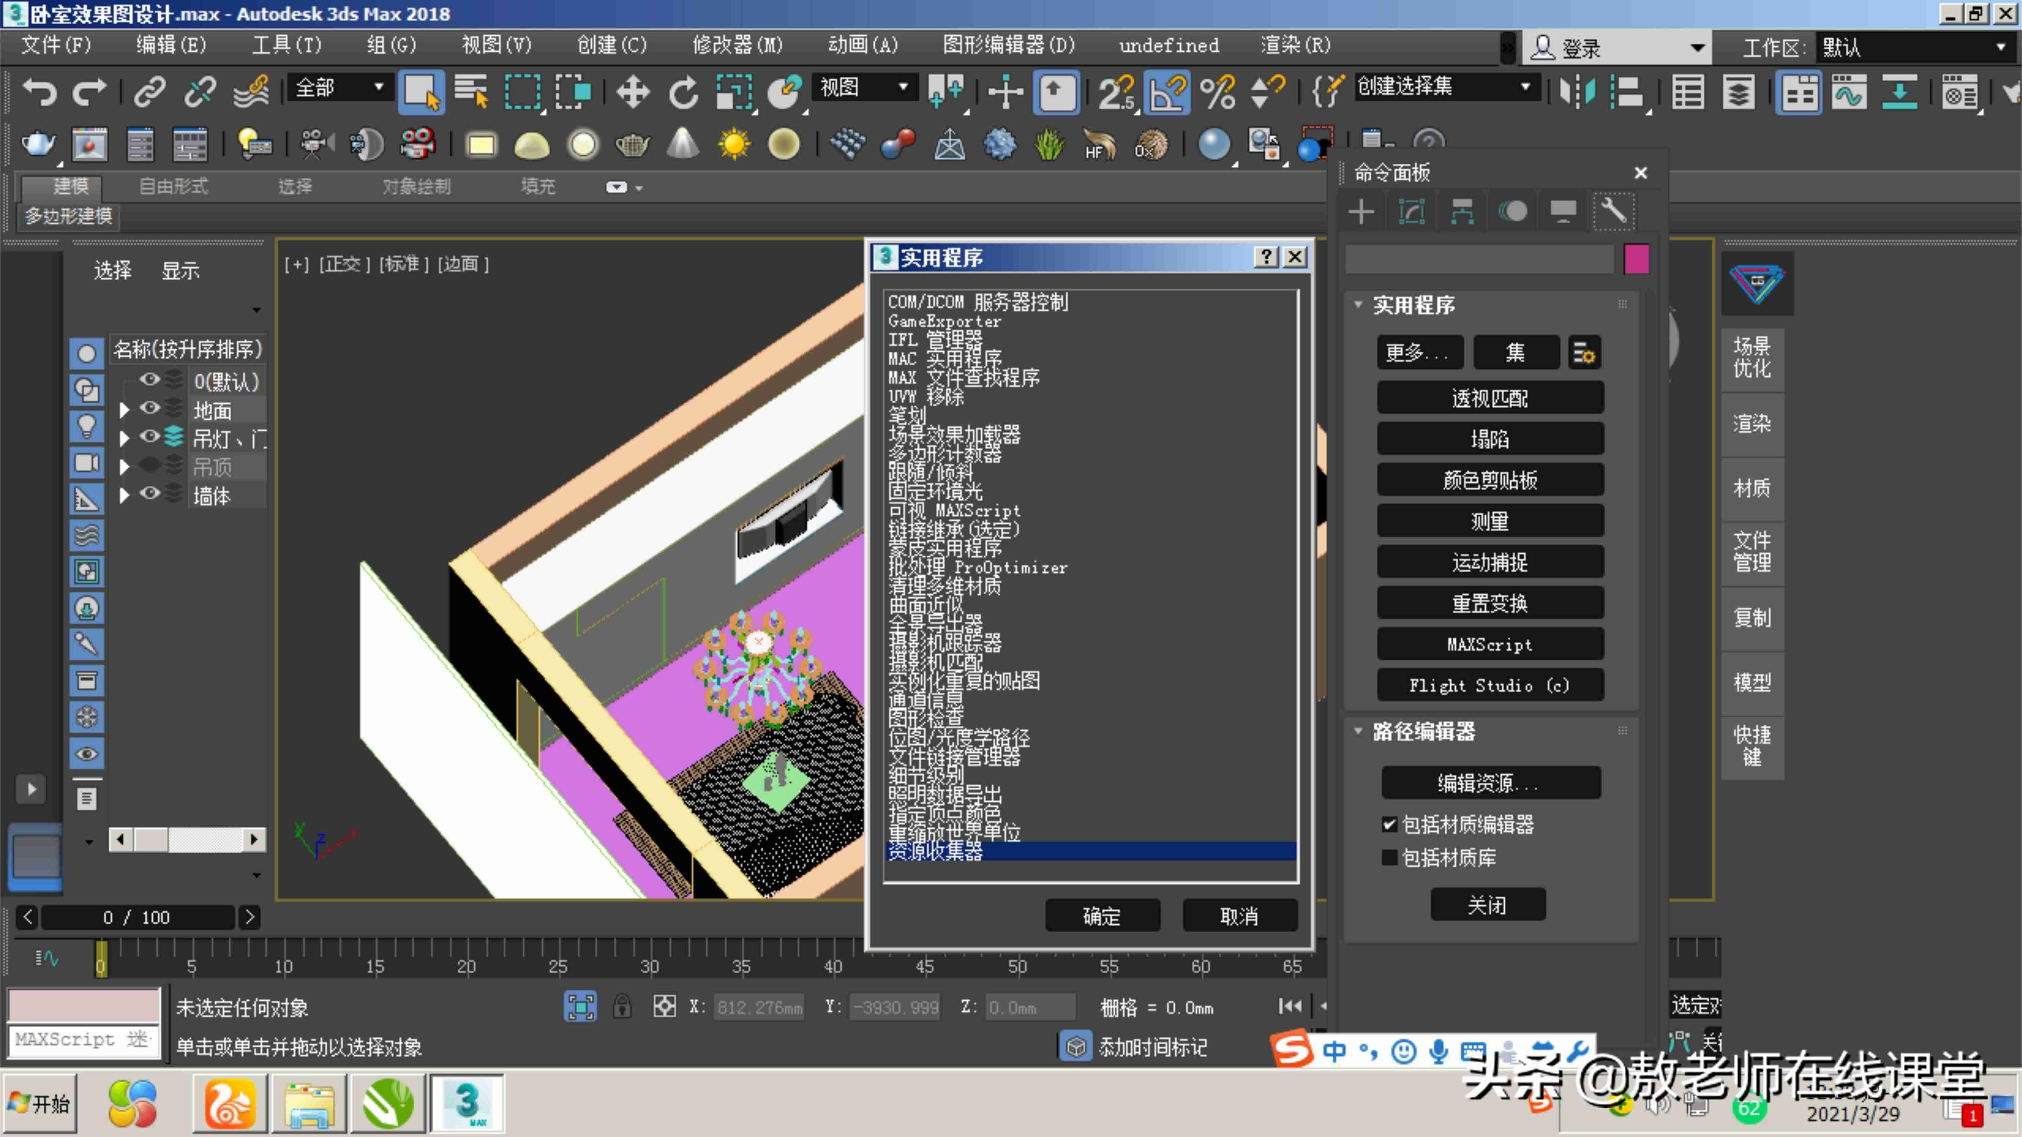2022x1137 pixels.
Task: Uncheck 包括材质编辑器 checkbox
Action: 1389,824
